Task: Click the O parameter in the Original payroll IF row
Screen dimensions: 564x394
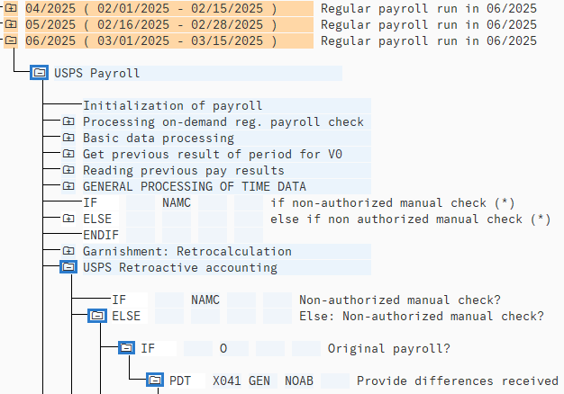Action: [223, 348]
